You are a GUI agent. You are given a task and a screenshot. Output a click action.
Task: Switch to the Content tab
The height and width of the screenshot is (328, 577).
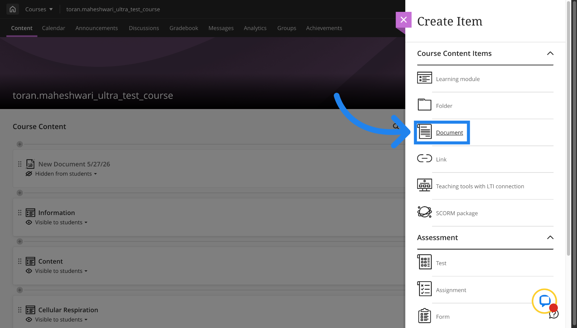(22, 28)
